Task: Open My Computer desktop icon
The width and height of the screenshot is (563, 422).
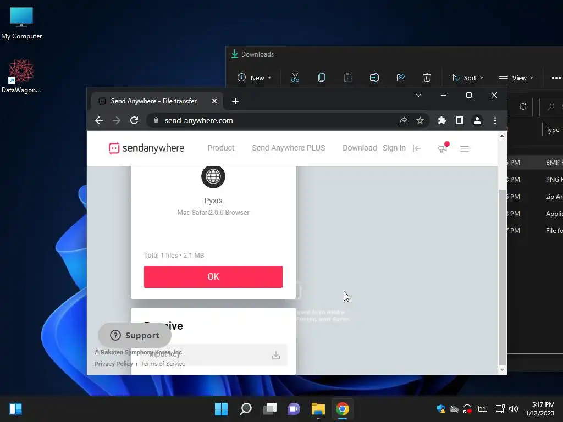Action: click(21, 23)
